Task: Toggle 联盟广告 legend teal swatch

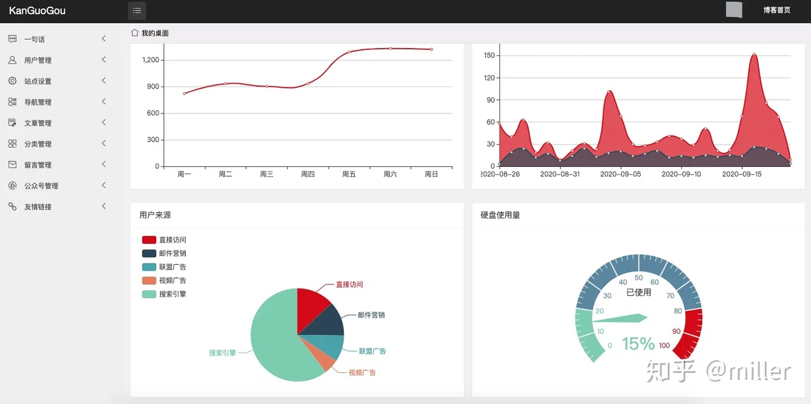Action: 149,267
